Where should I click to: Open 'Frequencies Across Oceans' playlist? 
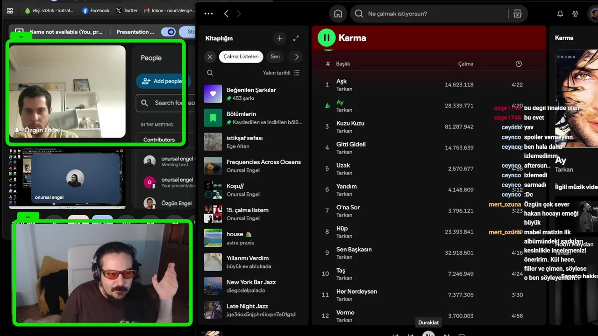[254, 166]
